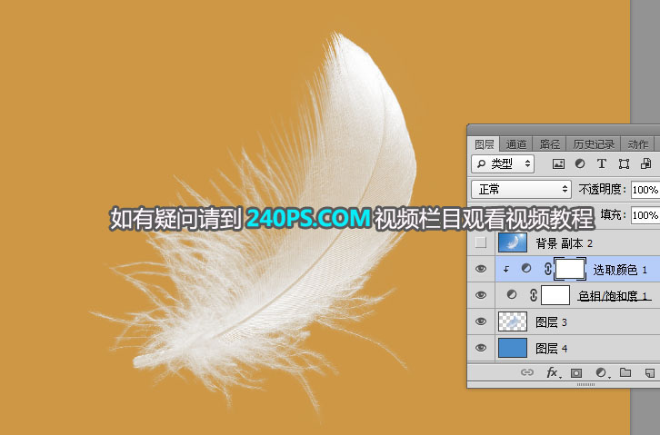660x435 pixels.
Task: Switch to the 路径 tab
Action: 550,144
